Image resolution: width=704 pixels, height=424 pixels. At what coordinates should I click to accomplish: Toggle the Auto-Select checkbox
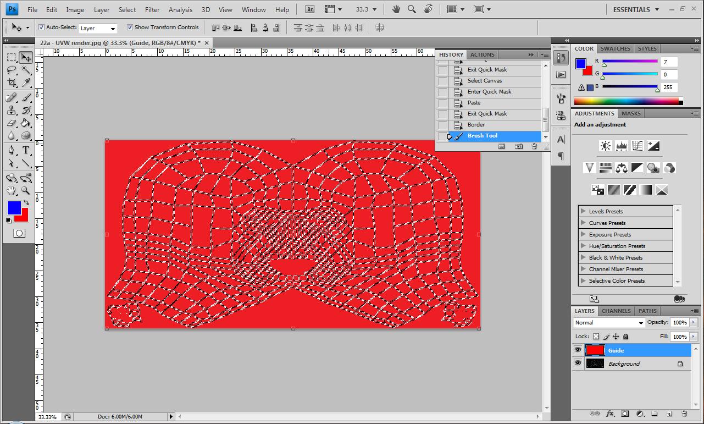click(x=42, y=27)
